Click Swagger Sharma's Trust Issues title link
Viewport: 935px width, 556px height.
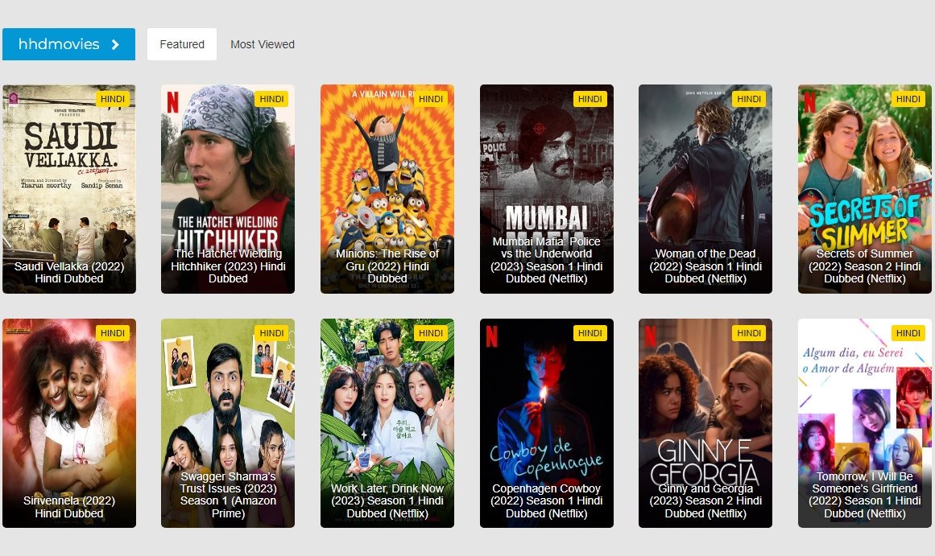pos(228,494)
